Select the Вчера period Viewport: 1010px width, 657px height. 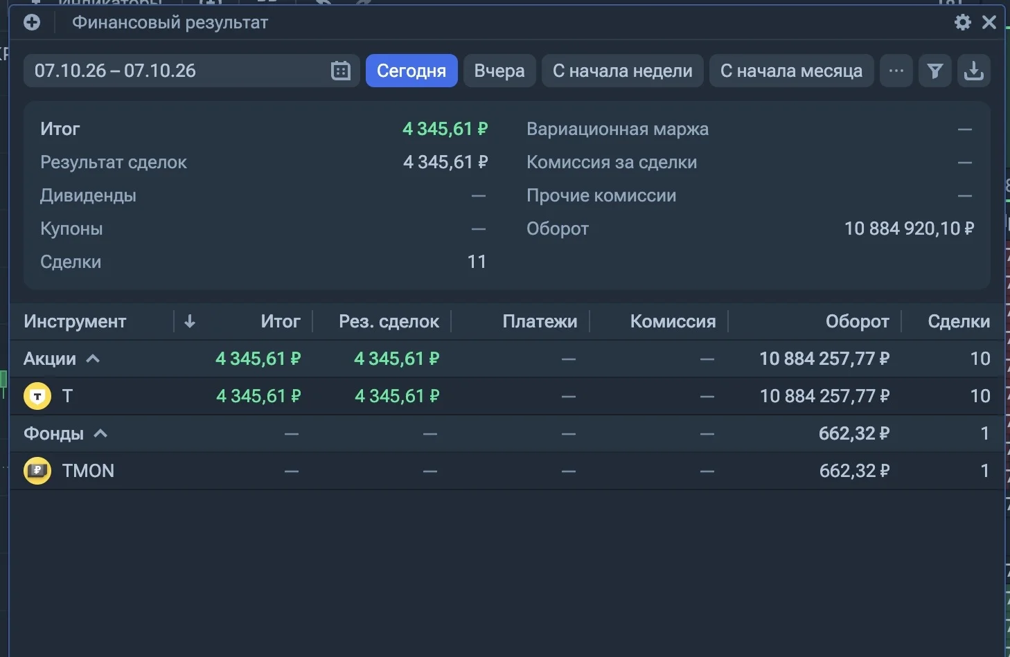(499, 71)
